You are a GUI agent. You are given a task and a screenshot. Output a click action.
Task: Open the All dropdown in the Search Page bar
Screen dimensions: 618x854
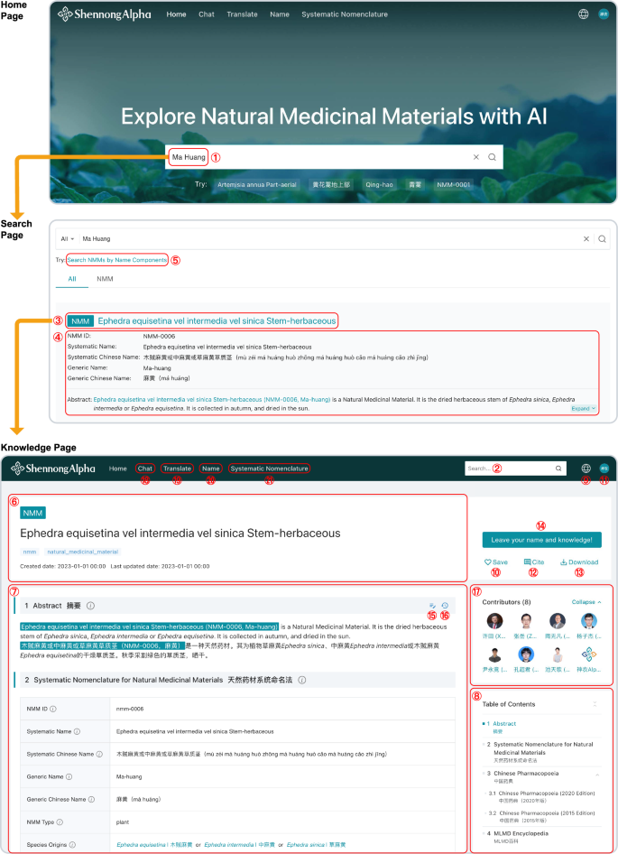68,238
